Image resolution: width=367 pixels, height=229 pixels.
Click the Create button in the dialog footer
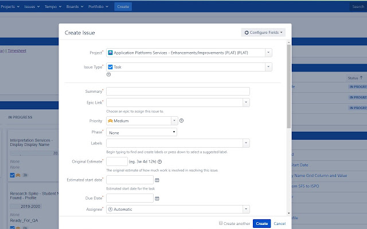point(261,224)
